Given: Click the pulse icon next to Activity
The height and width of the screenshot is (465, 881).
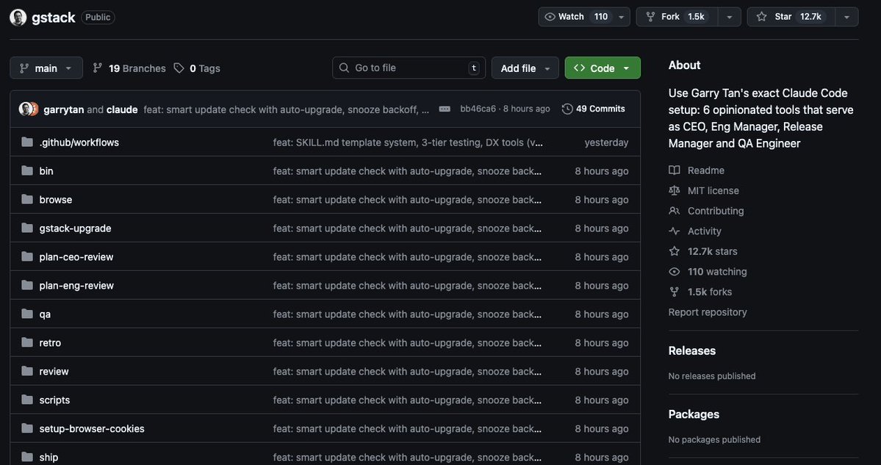Looking at the screenshot, I should pos(675,231).
